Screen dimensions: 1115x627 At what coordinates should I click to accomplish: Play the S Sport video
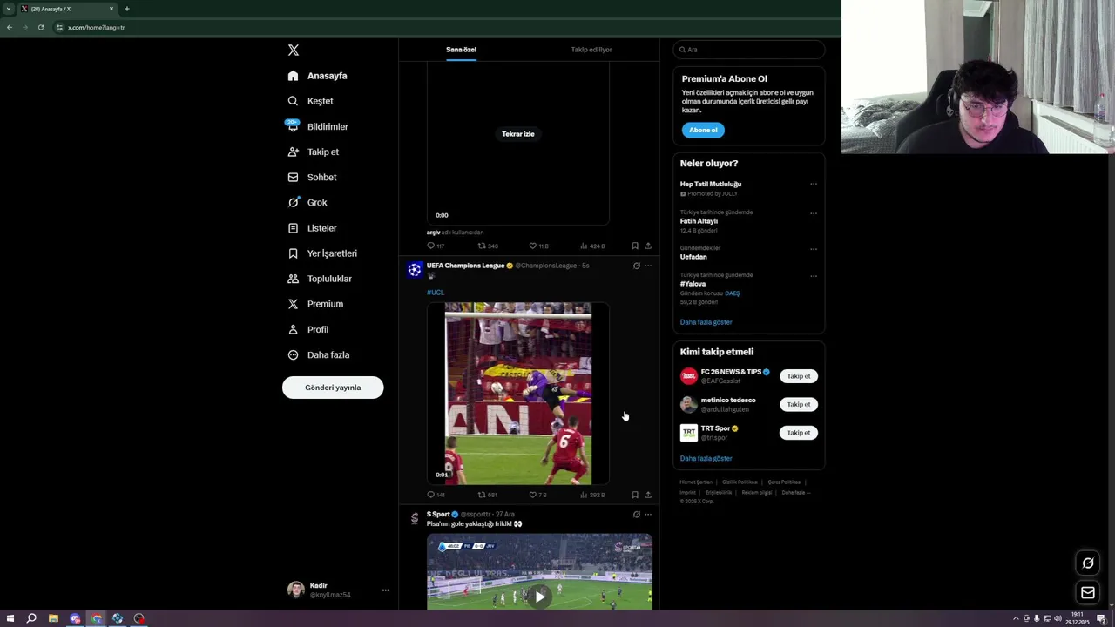[x=540, y=597]
